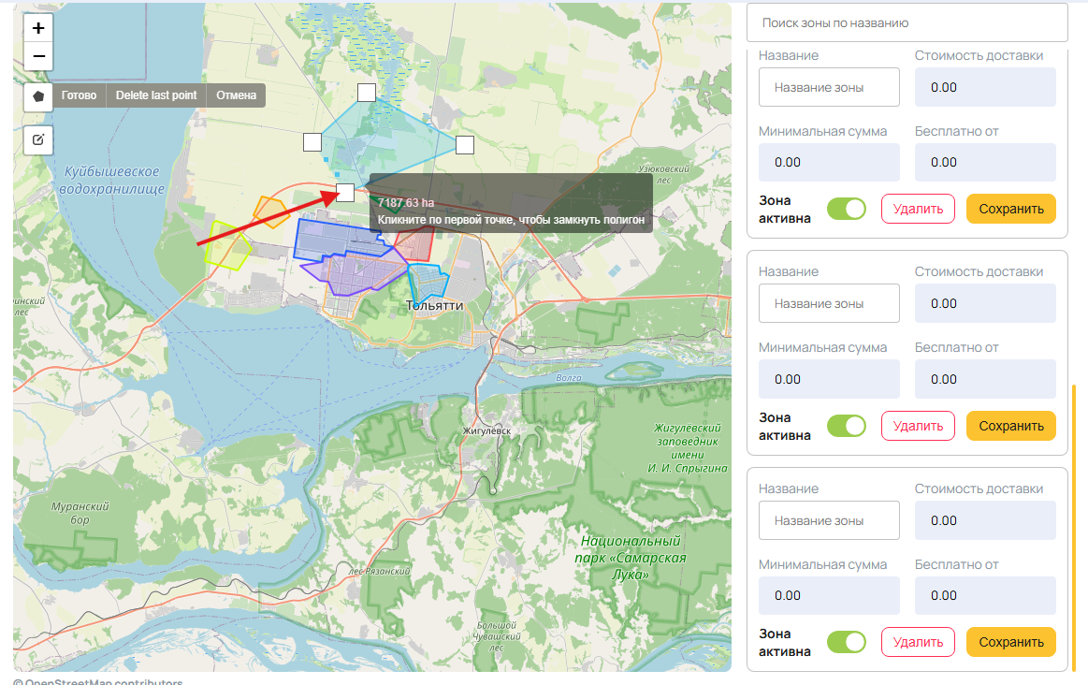1088x685 pixels.
Task: Focus Стоимость доставки field in second zone card
Action: tap(985, 303)
